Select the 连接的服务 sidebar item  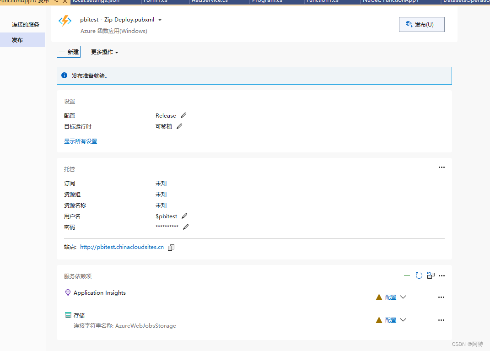25,25
